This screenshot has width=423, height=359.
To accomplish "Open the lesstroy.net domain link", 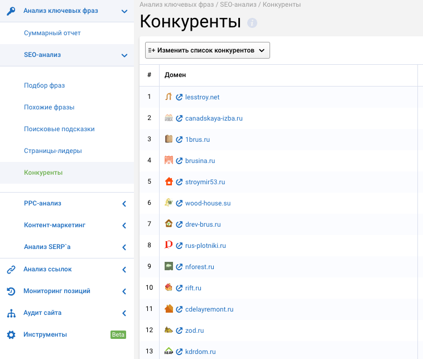I will 203,97.
